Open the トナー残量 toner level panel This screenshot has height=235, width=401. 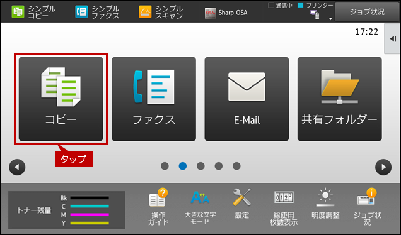point(67,210)
